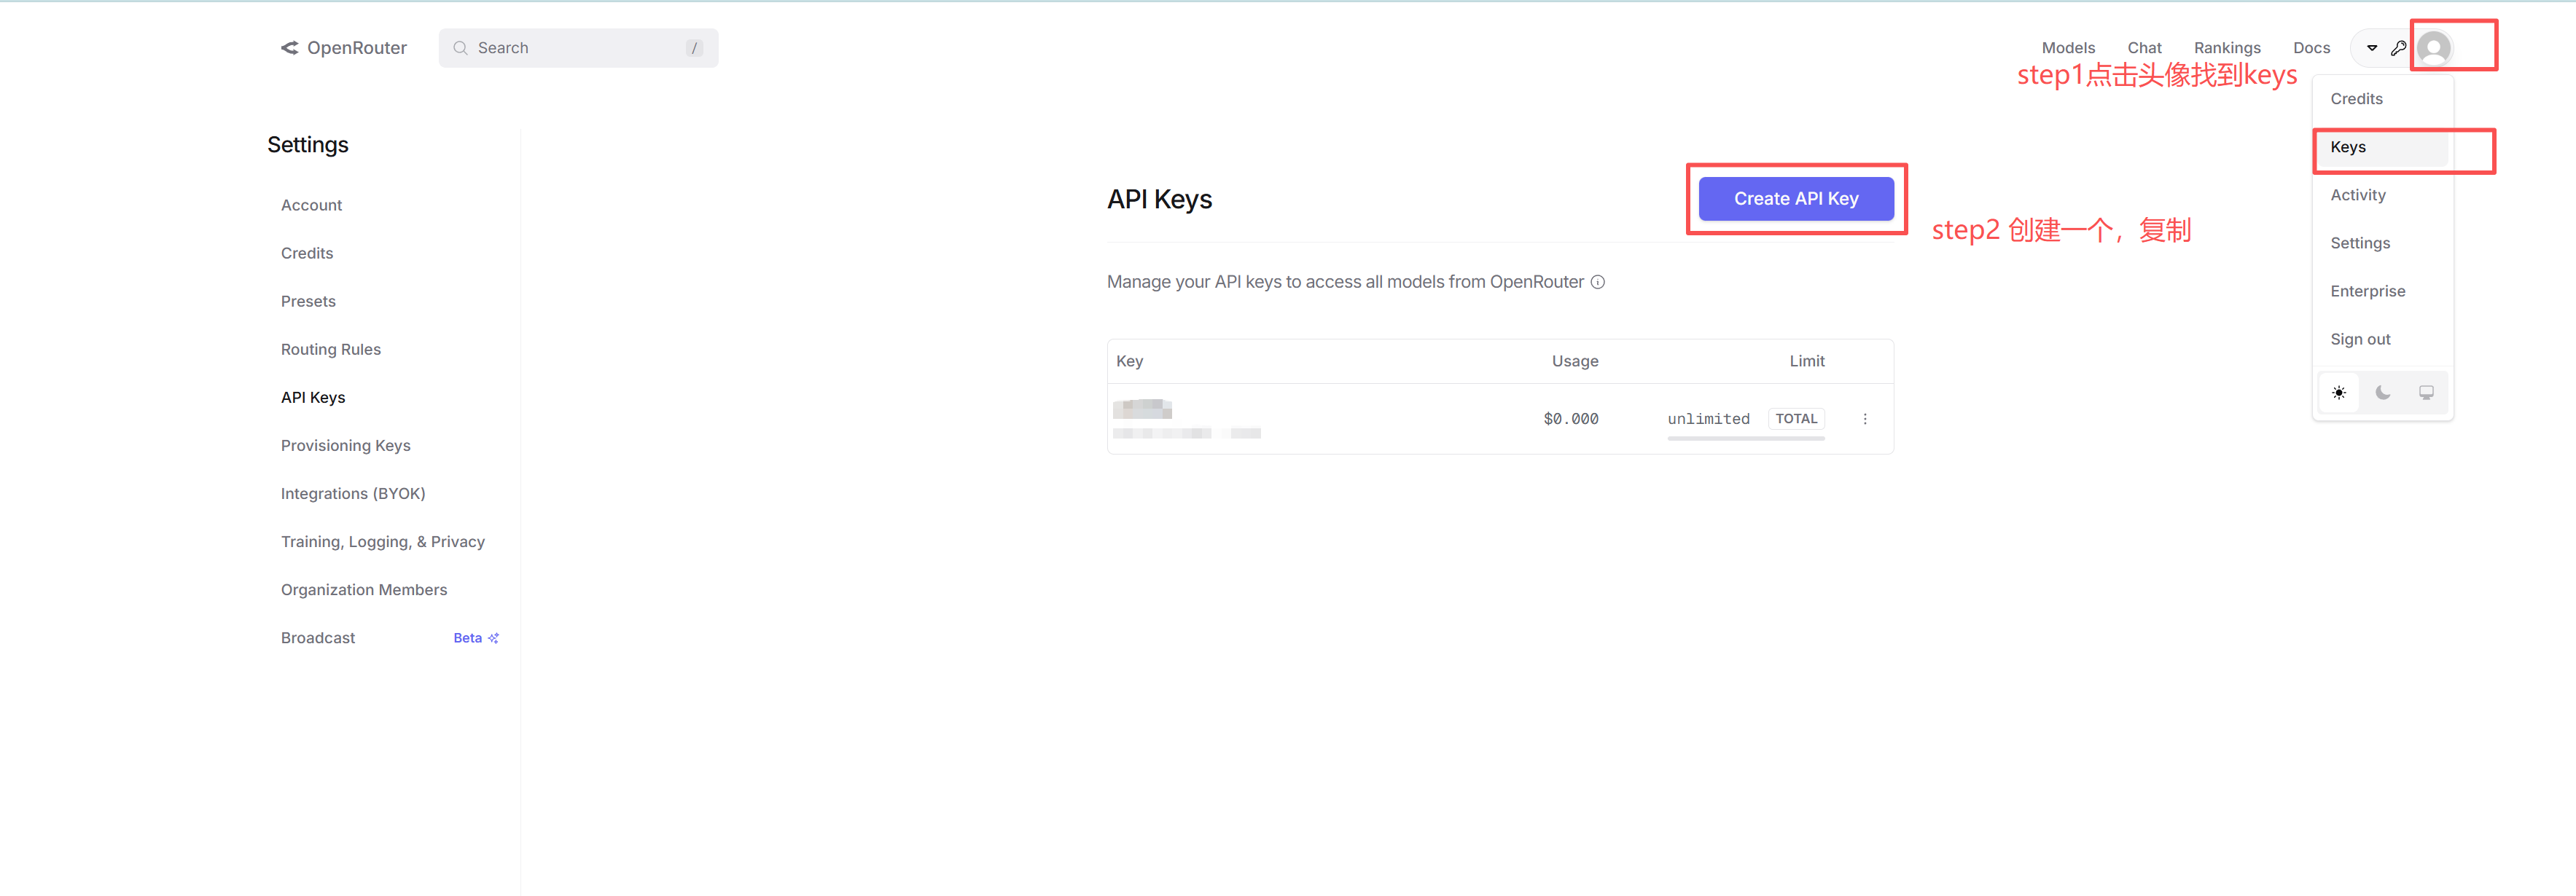
Task: Open Provisioning Keys in settings sidebar
Action: [345, 446]
